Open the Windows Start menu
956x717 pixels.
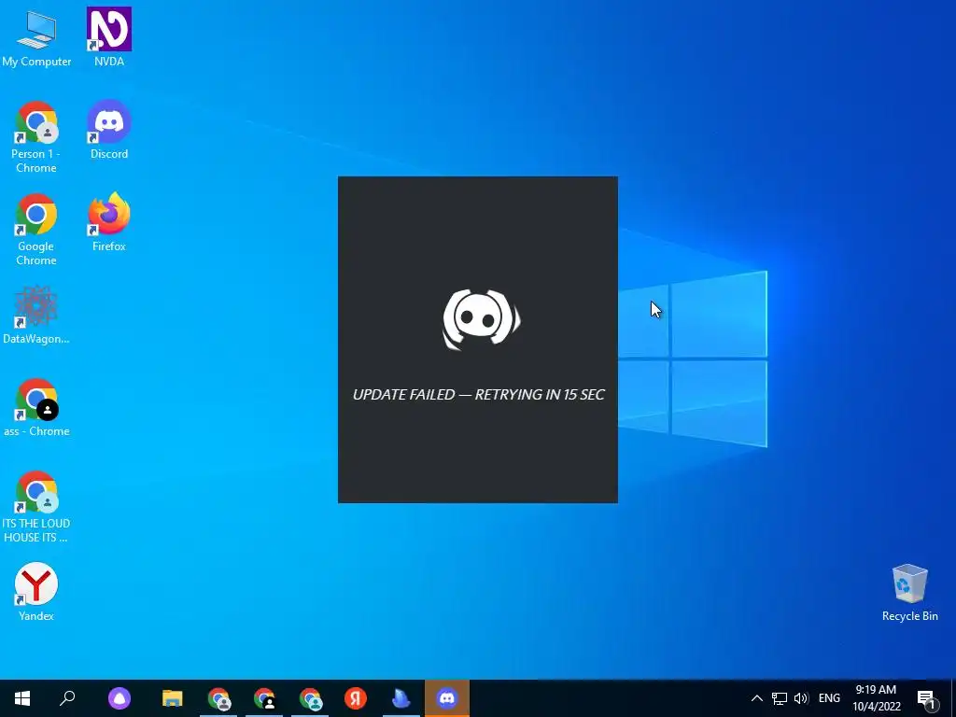22,698
